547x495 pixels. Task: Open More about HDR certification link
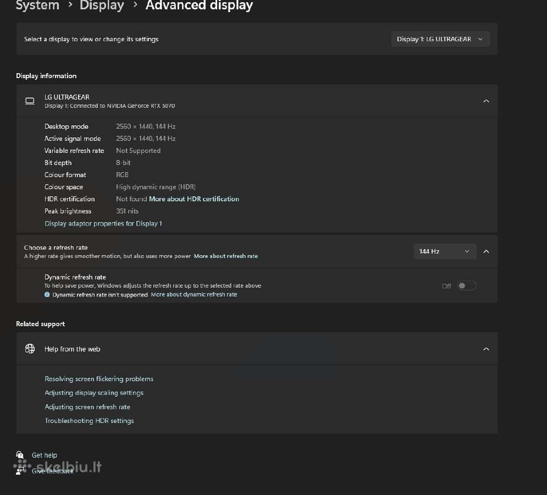pos(194,199)
